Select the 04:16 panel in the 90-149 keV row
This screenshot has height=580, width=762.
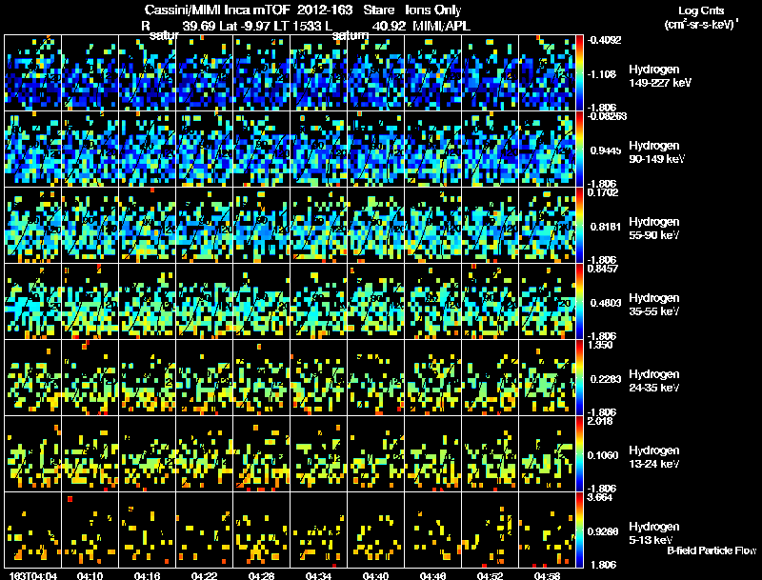(x=148, y=149)
